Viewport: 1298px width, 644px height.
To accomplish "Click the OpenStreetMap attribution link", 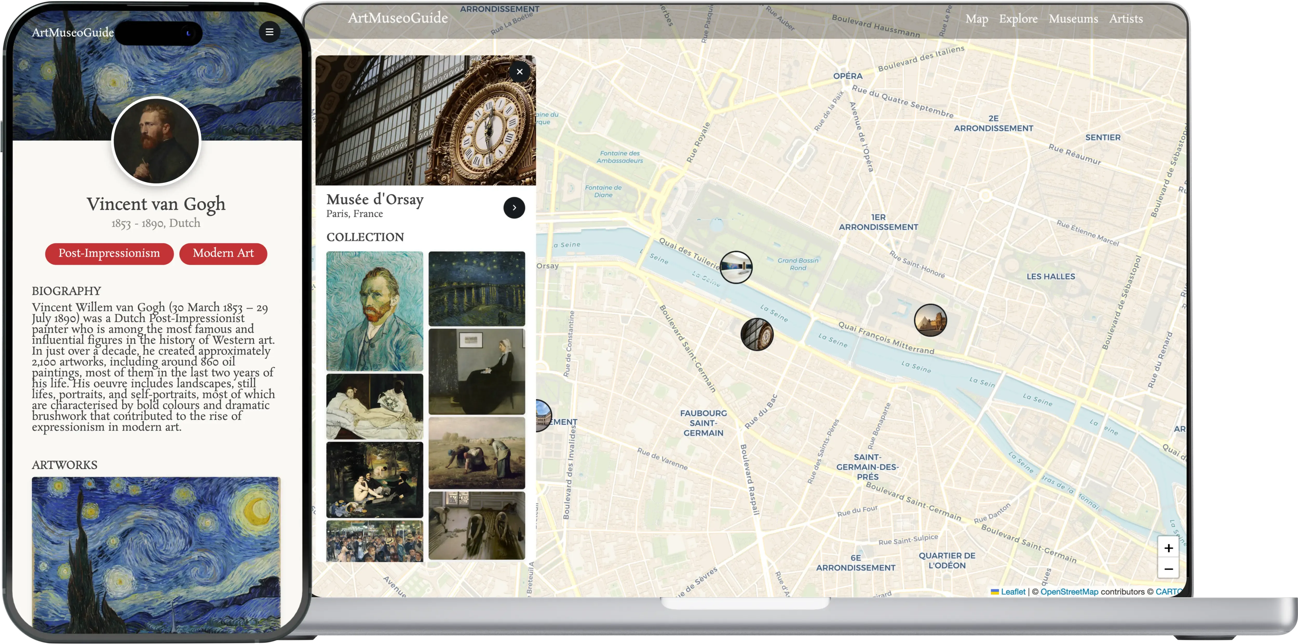I will pos(1069,592).
